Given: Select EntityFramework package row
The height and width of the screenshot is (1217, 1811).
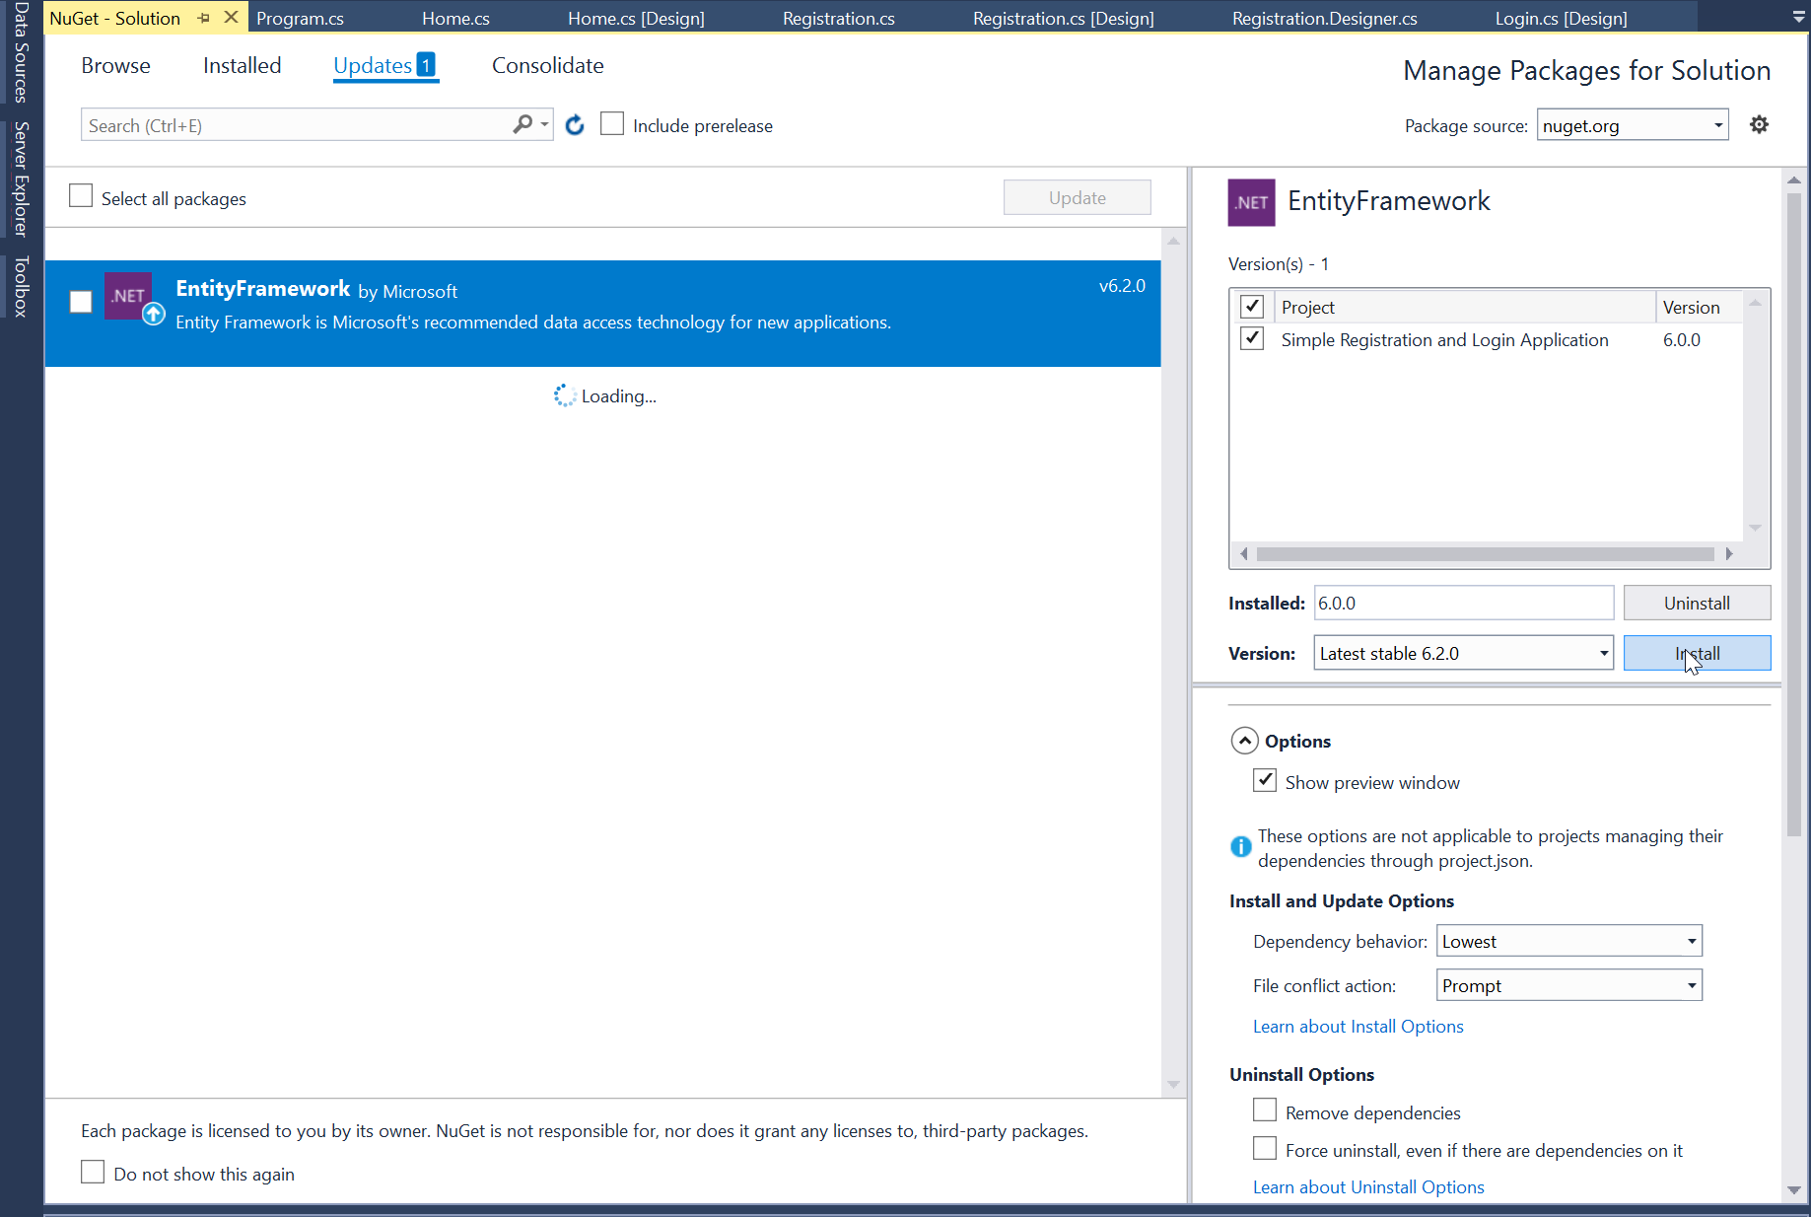Looking at the screenshot, I should click(x=602, y=313).
